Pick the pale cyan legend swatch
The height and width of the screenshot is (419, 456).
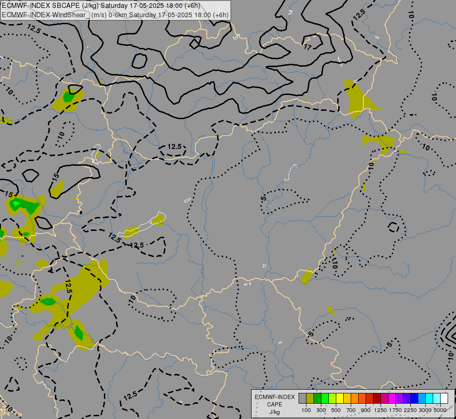(x=437, y=399)
